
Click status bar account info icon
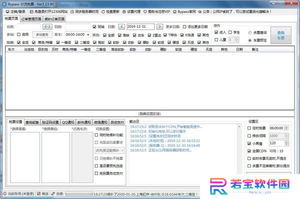tap(5, 194)
